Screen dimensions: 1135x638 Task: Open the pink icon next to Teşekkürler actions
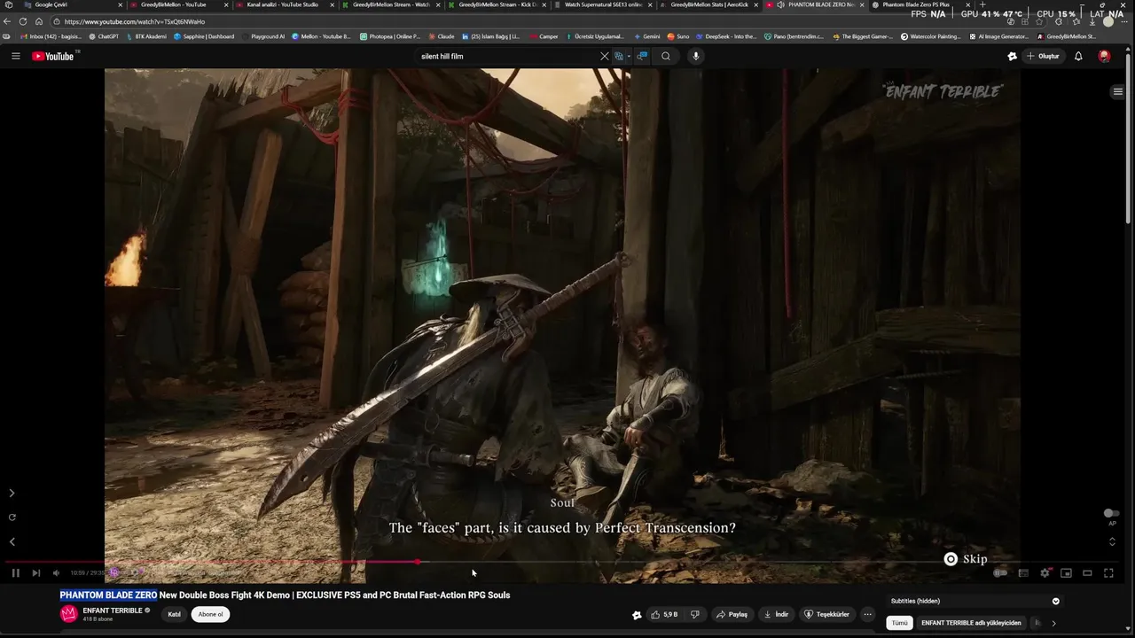636,614
